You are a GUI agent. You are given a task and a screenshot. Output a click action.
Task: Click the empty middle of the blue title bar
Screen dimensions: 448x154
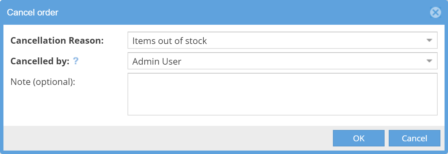coord(224,13)
